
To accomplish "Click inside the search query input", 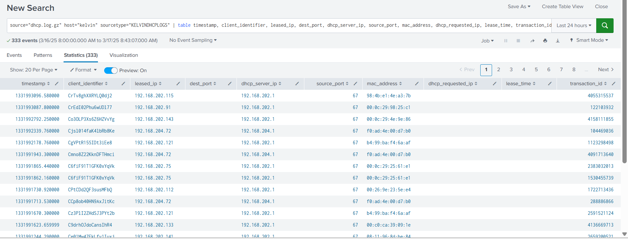I will [x=279, y=25].
